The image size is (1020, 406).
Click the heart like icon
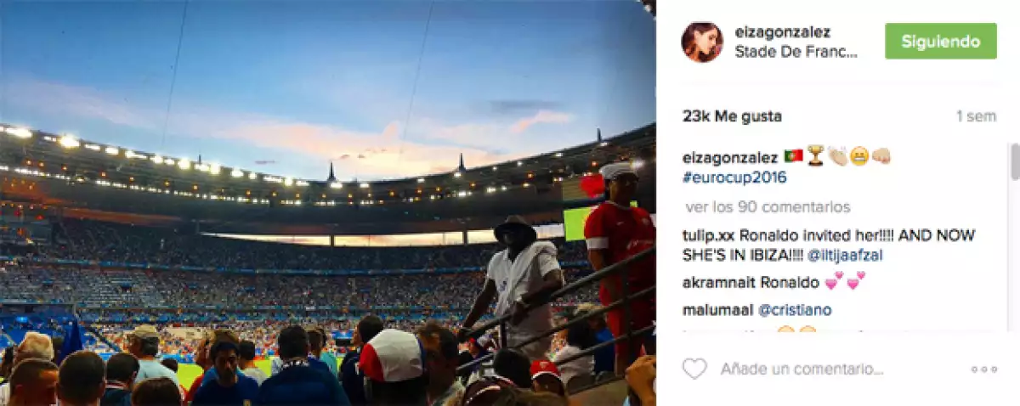694,369
